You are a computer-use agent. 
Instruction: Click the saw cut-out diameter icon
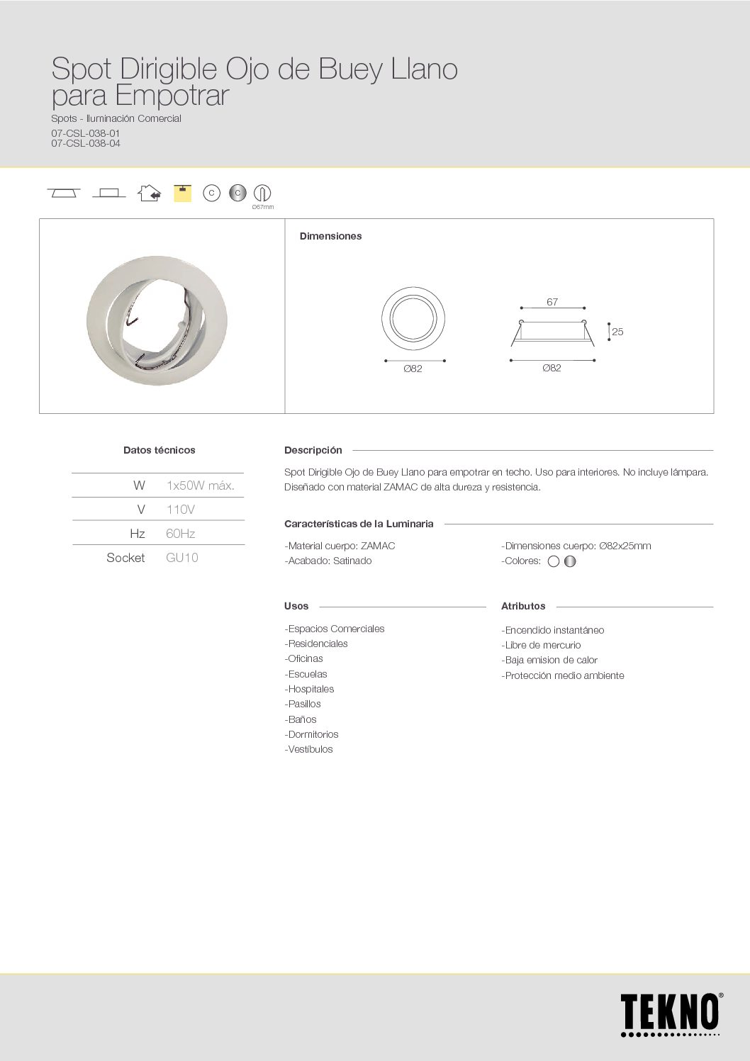coord(262,193)
